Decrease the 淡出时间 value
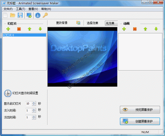 click(34, 119)
